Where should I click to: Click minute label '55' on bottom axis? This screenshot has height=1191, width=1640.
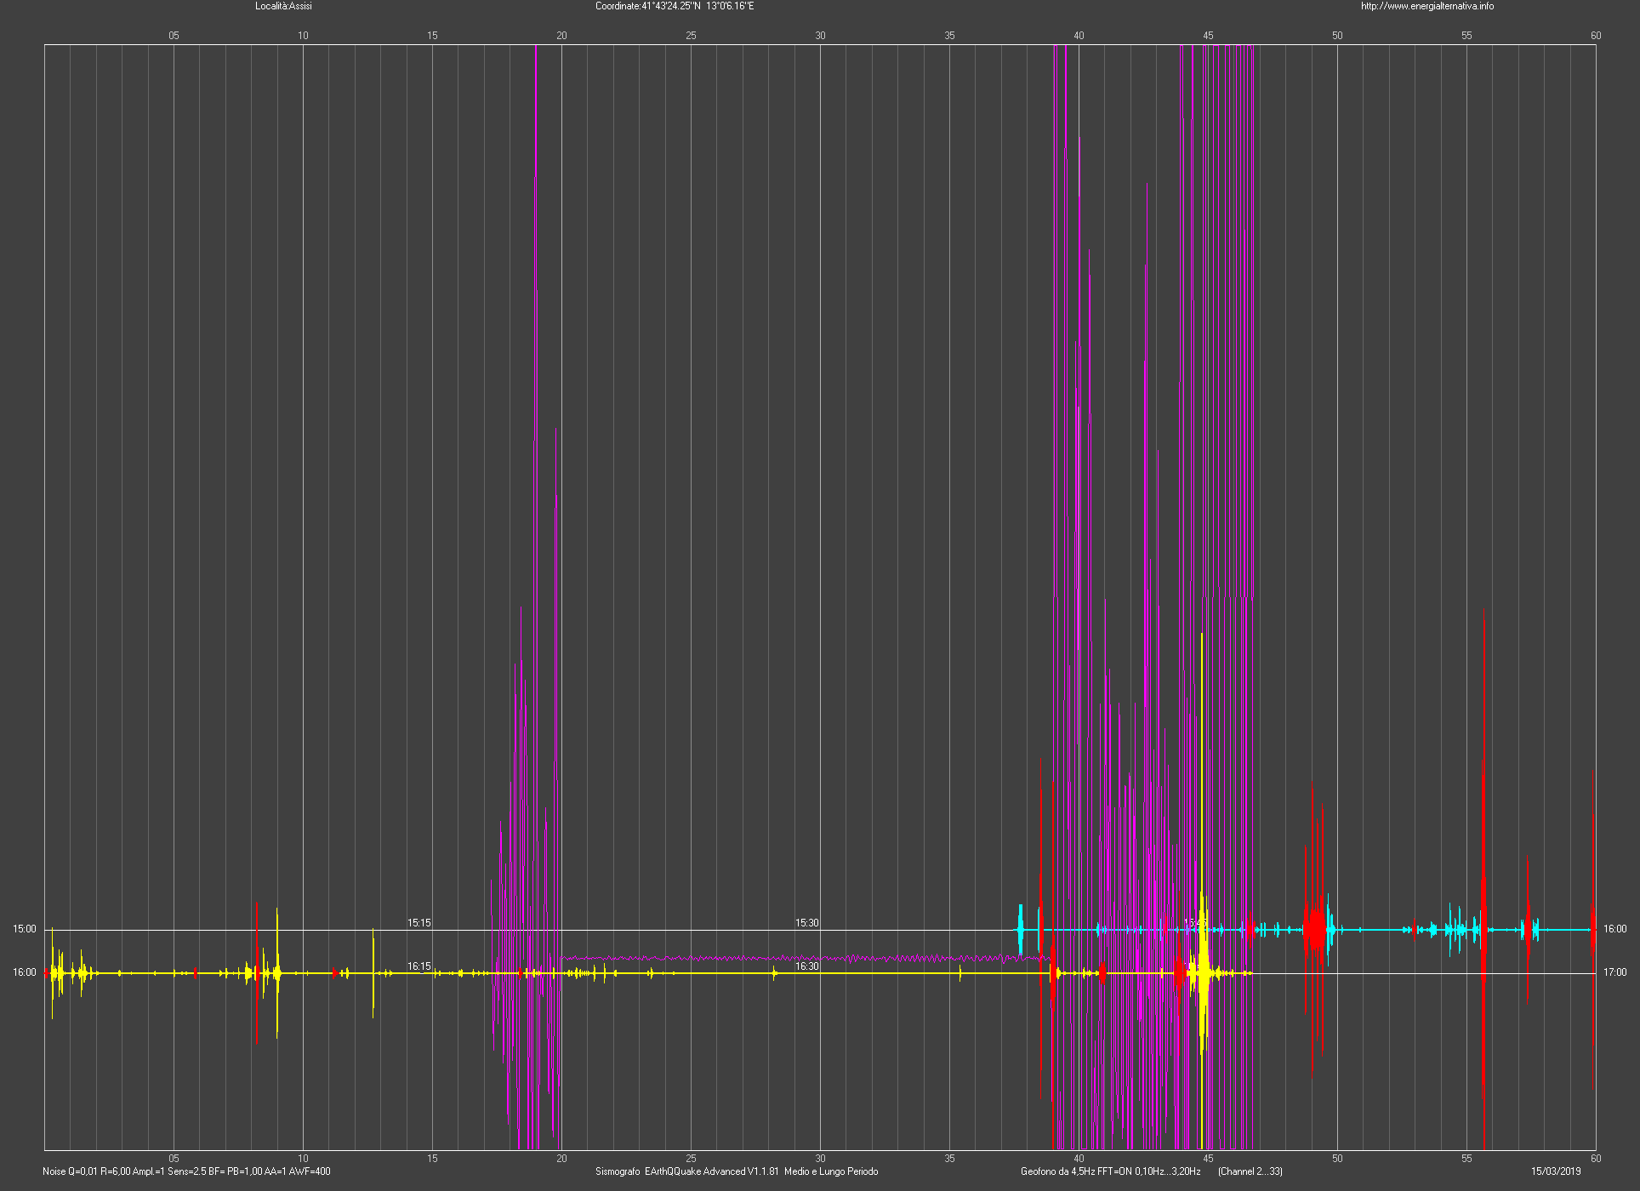pos(1466,1159)
